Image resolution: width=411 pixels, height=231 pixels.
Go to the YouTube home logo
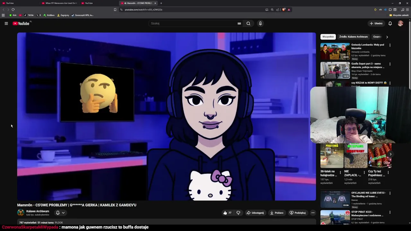pyautogui.click(x=21, y=23)
